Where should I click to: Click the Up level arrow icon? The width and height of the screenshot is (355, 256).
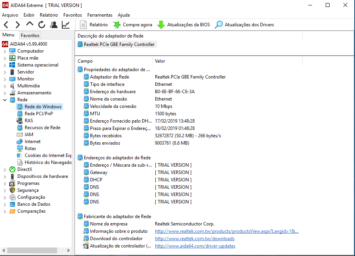[x=30, y=25]
